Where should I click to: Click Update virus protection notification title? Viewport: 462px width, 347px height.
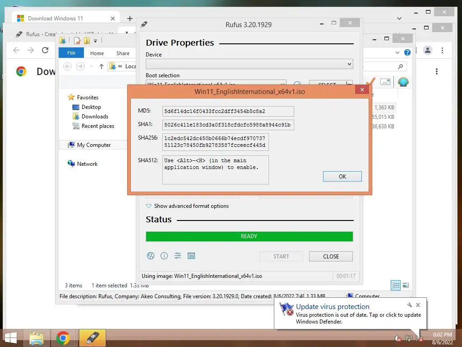pos(333,307)
